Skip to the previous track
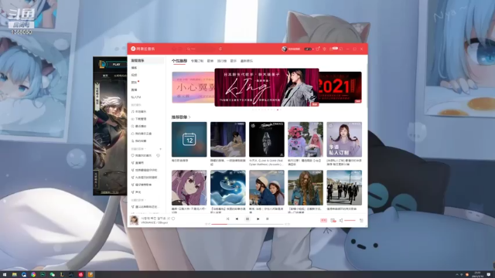The width and height of the screenshot is (495, 278). pos(237,219)
